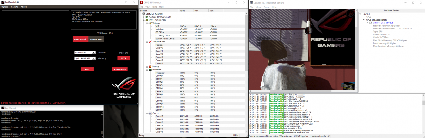
Task: Click the Powers flame icon
Action: click(x=150, y=67)
